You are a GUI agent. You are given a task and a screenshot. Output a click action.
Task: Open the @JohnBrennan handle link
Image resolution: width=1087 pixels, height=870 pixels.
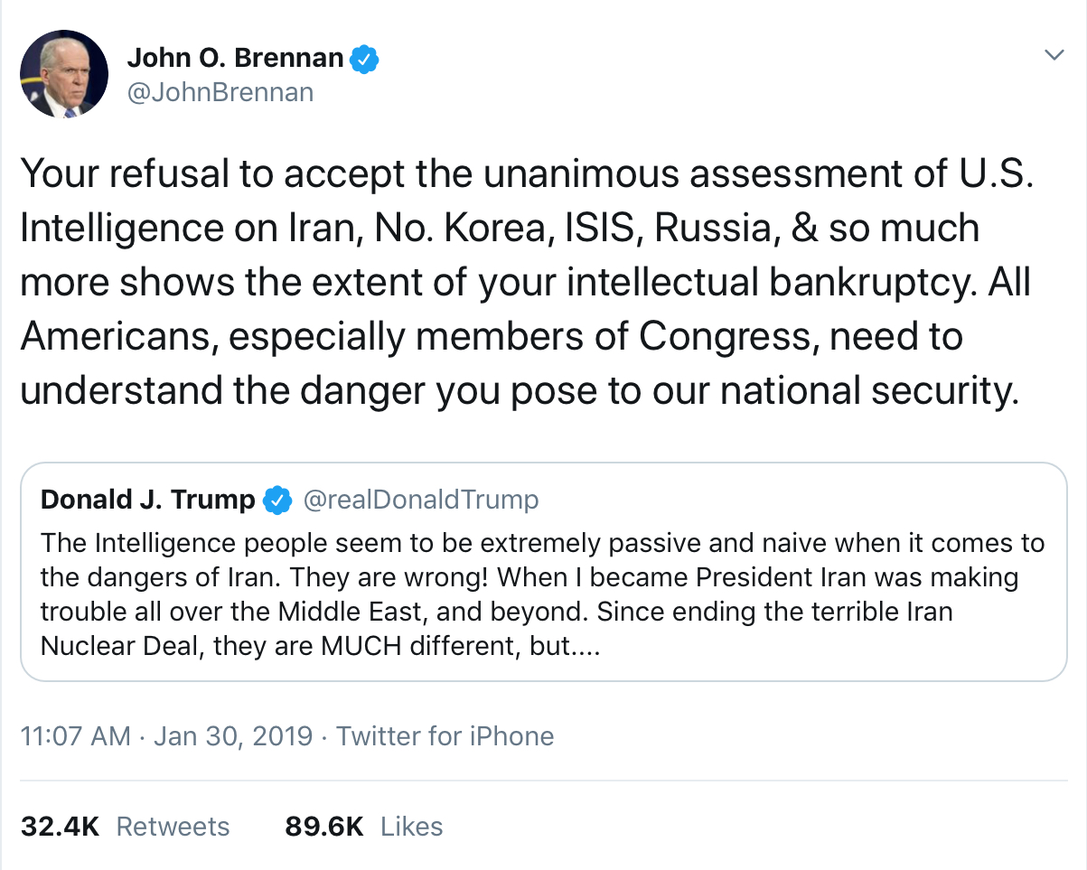coord(220,92)
